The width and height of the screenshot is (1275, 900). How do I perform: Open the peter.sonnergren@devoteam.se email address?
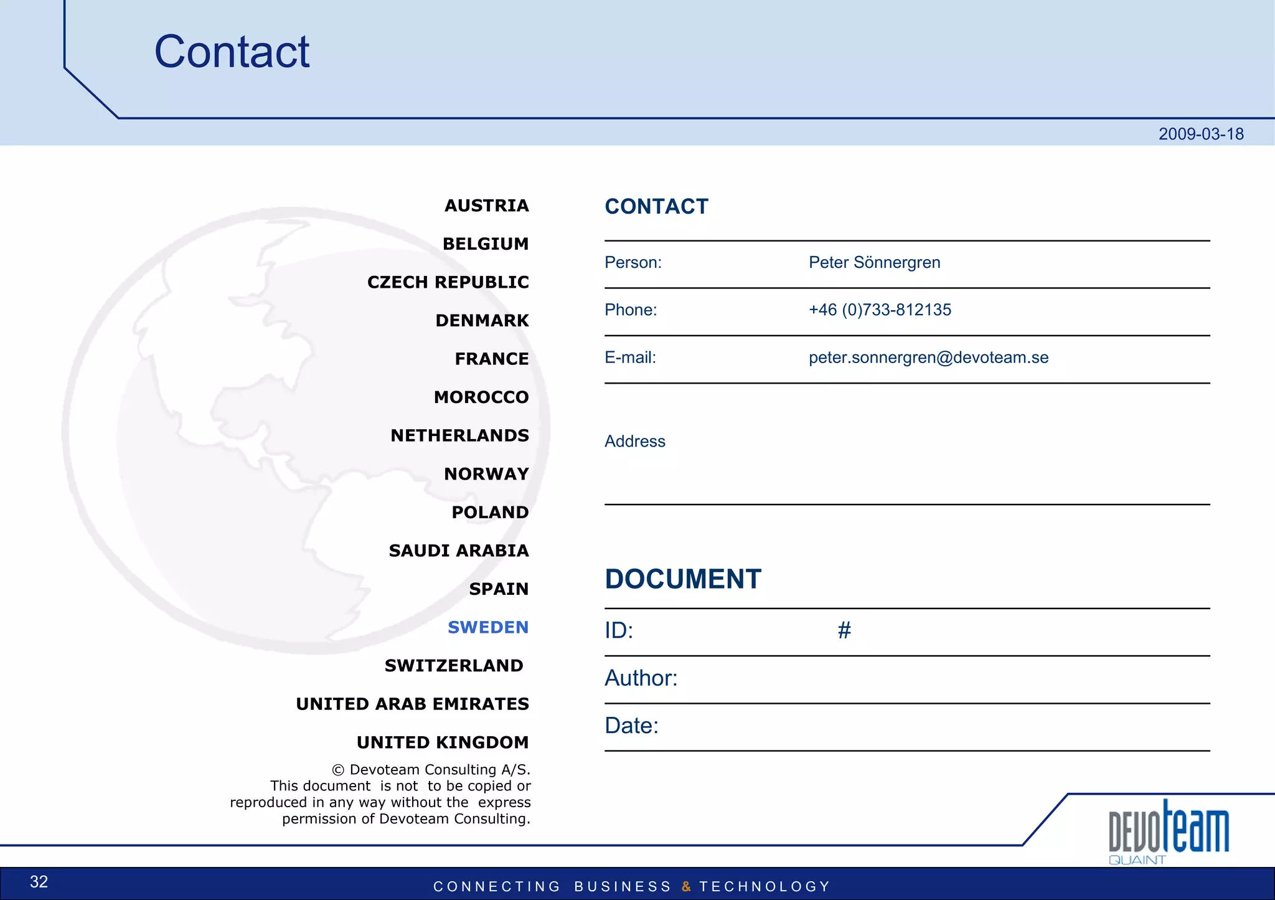point(928,358)
